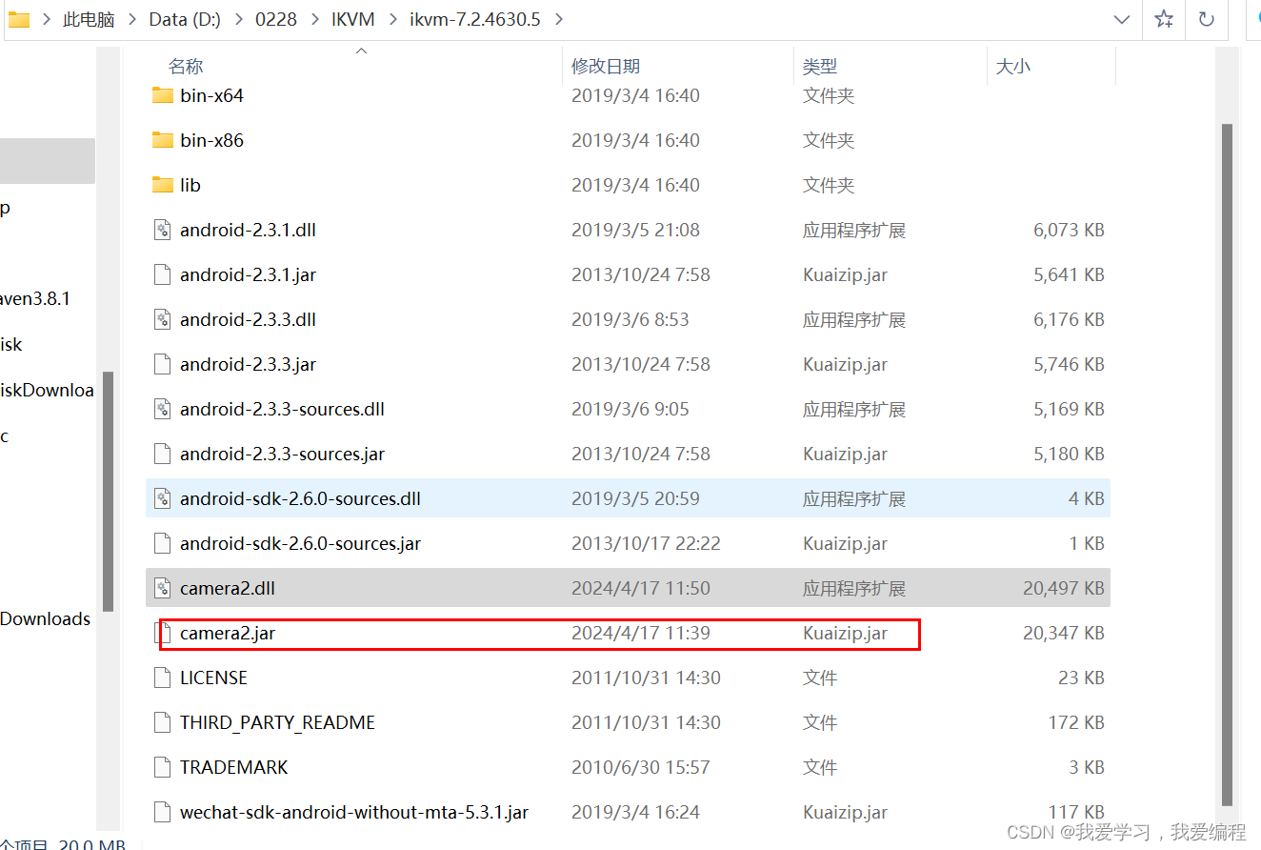Expand the chevron after ikvm-7.2.4630.5
This screenshot has width=1261, height=850.
pyautogui.click(x=558, y=18)
